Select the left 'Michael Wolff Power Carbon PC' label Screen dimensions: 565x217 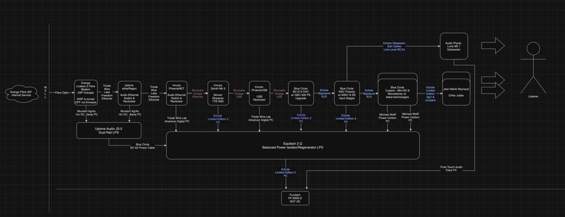pyautogui.click(x=388, y=118)
